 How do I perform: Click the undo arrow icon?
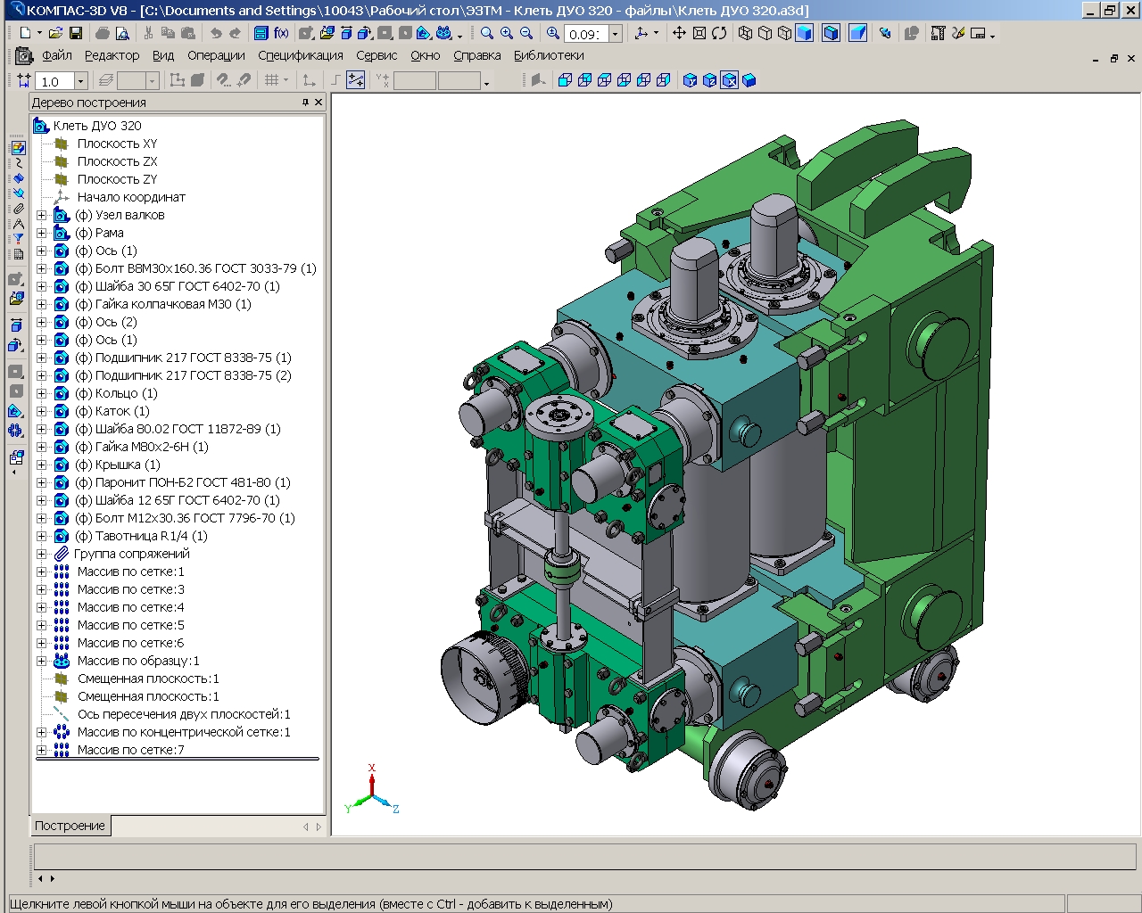[x=215, y=33]
